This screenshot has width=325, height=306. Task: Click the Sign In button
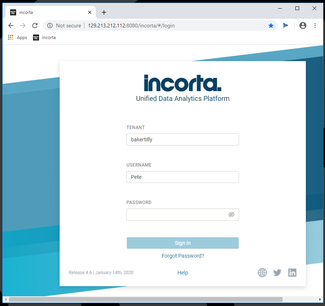[183, 243]
